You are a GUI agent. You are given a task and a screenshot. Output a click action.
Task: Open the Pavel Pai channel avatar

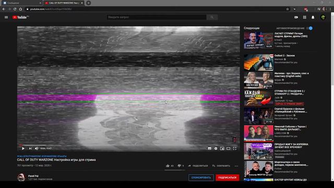[x=21, y=177]
